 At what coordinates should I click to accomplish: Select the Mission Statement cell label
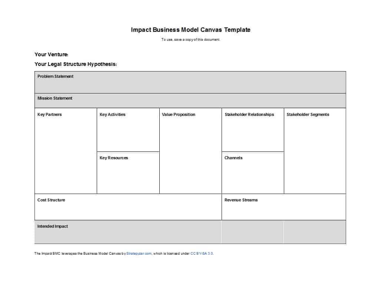pos(55,98)
